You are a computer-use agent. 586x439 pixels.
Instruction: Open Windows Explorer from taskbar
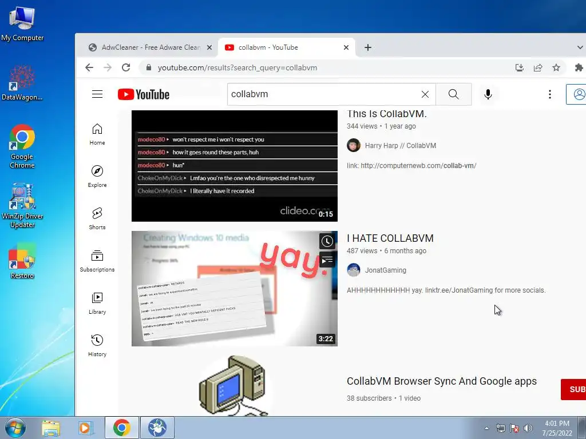pos(51,428)
